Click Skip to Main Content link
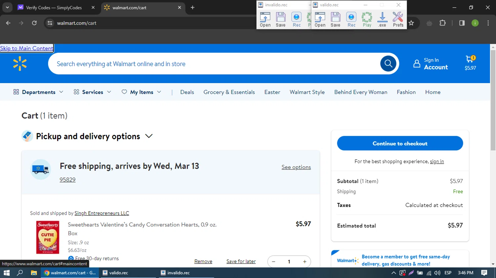Viewport: 496px width, 278px height. [27, 48]
